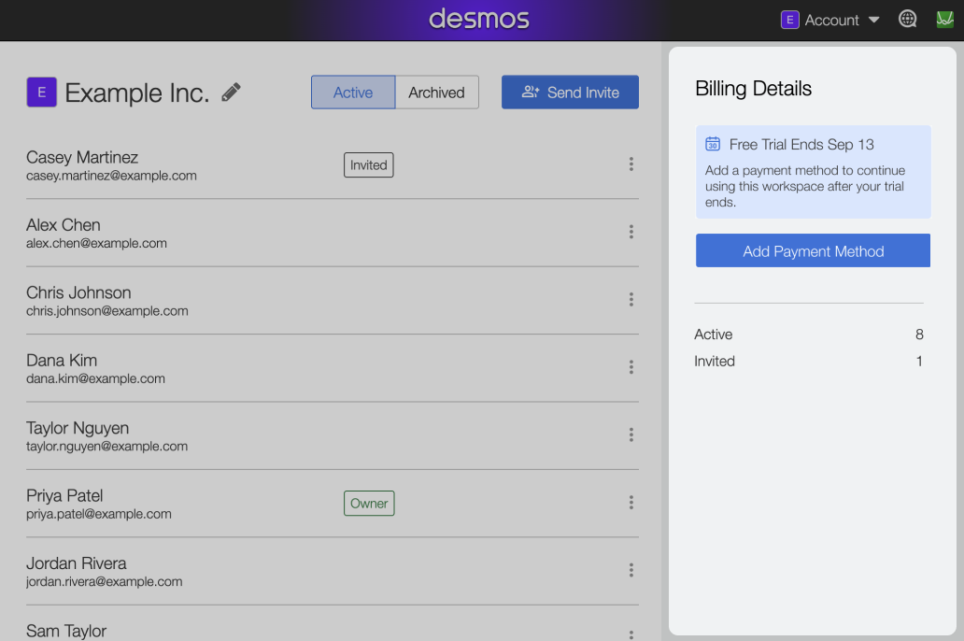Switch to the Archived members tab
964x641 pixels.
[x=436, y=93]
